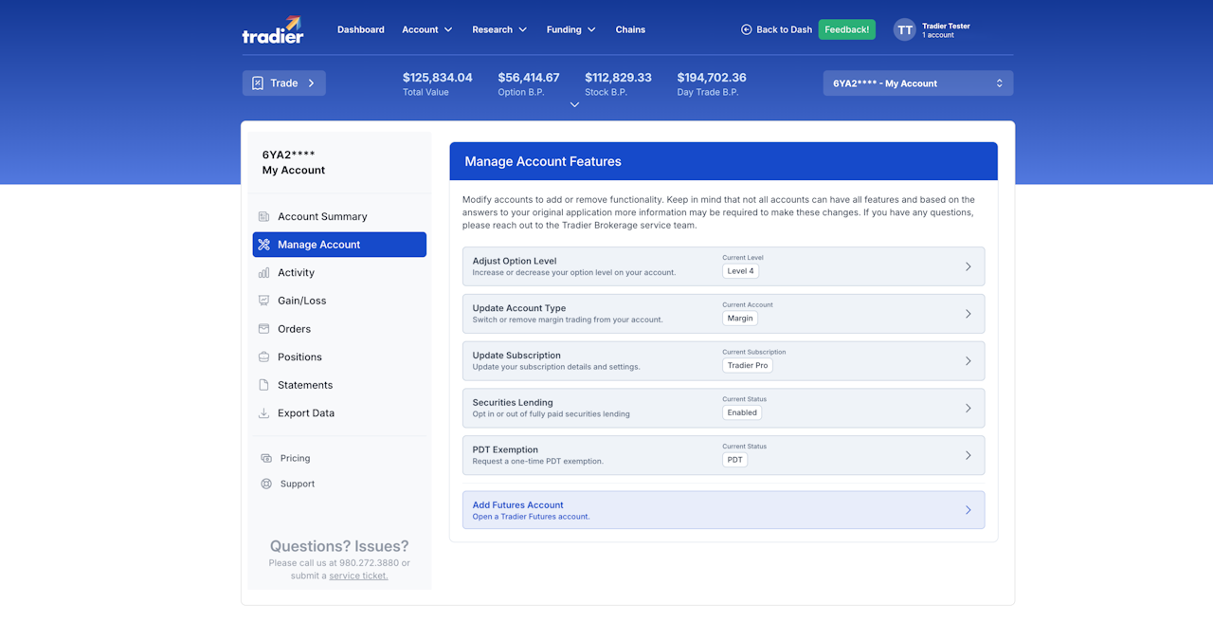Viewport: 1213px width, 622px height.
Task: Follow the service ticket link
Action: pos(358,576)
